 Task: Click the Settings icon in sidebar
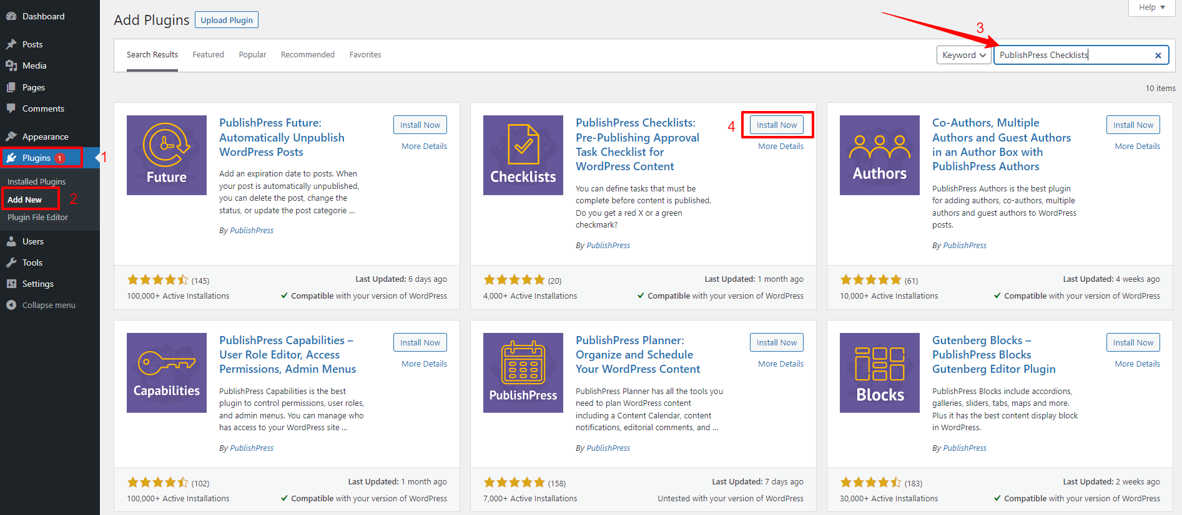coord(11,284)
